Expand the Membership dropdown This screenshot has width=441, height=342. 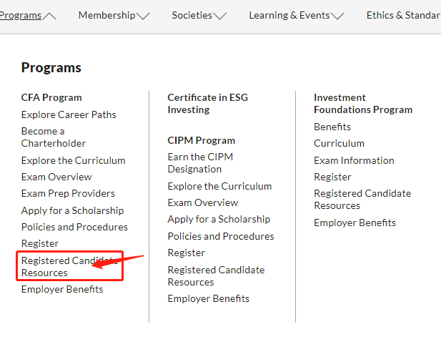[x=143, y=16]
